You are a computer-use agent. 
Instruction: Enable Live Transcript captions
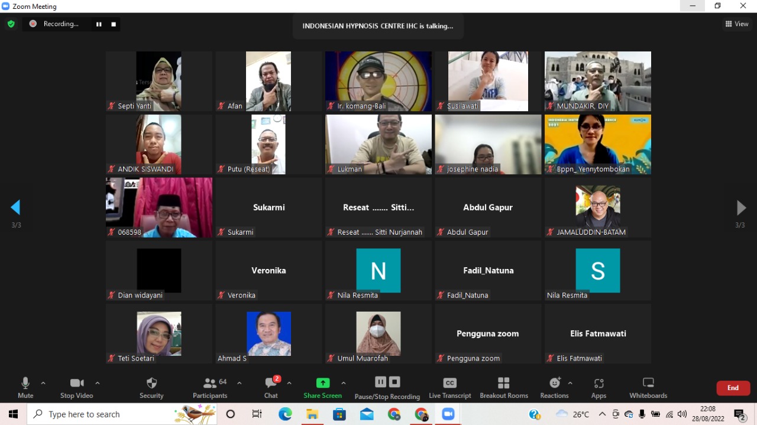(449, 387)
